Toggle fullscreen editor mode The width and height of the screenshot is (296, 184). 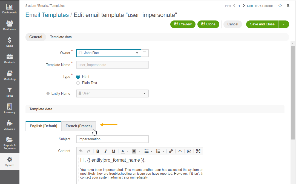[198, 151]
